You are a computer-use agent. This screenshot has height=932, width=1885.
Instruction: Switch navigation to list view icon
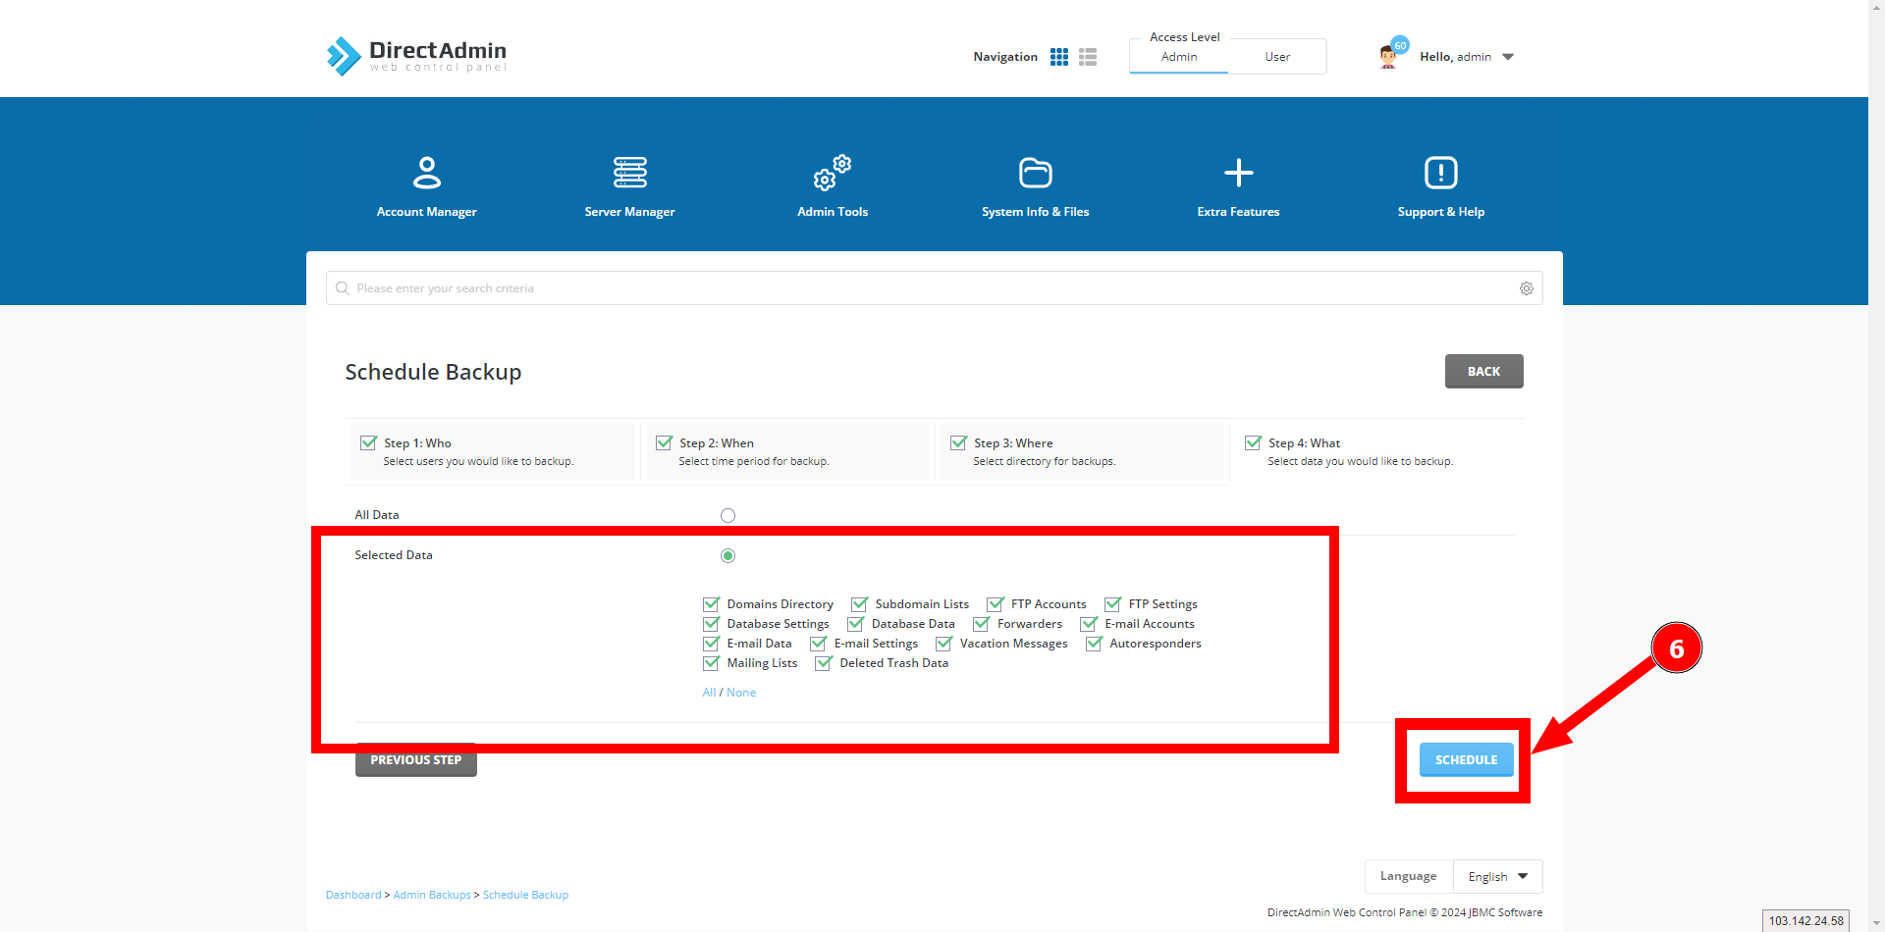pos(1087,57)
